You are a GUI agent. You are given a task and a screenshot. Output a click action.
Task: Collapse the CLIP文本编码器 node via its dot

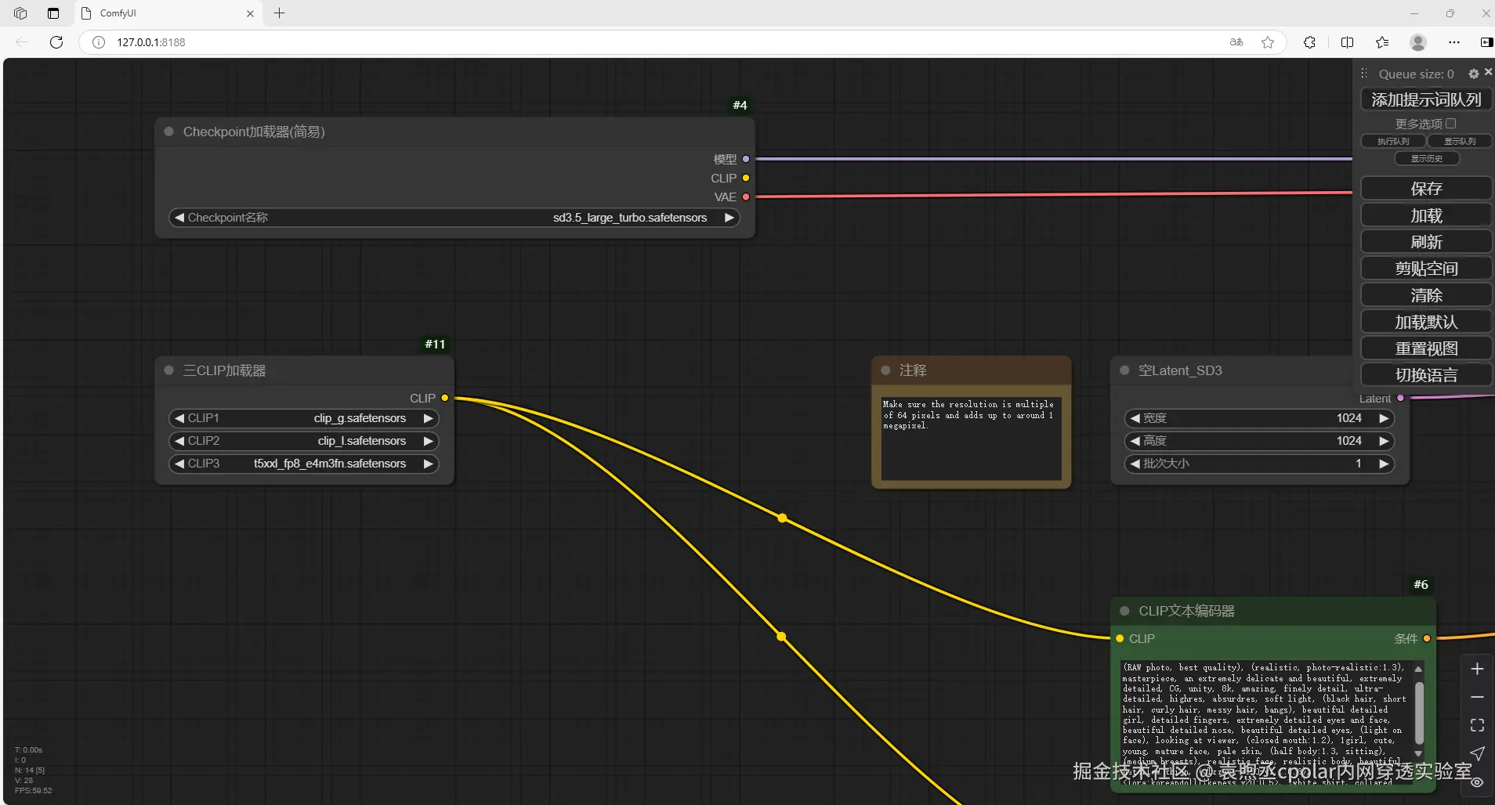1124,611
